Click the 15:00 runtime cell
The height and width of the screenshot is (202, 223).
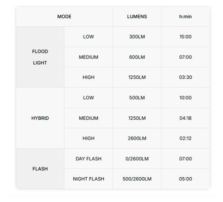[x=185, y=37]
